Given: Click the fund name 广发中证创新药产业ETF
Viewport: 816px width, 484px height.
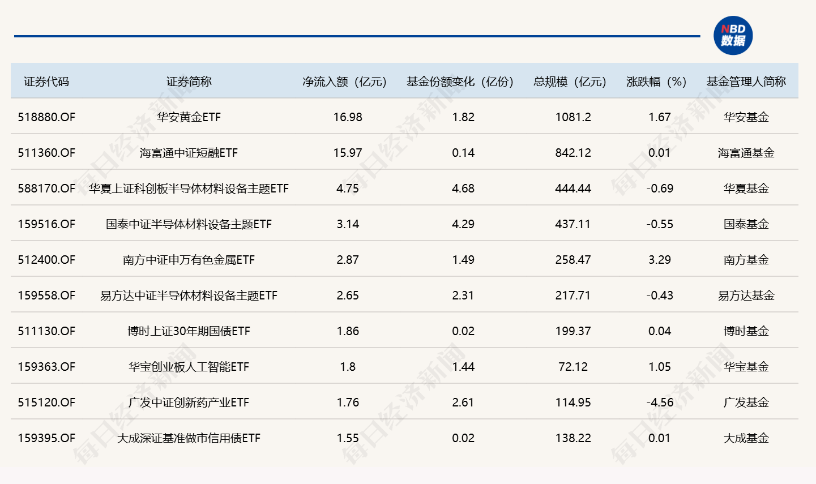Looking at the screenshot, I should [x=189, y=402].
